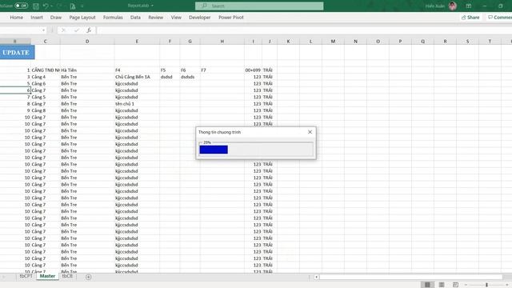Click the zoom out minus button
Viewport: 512px width, 288px height.
(466, 285)
